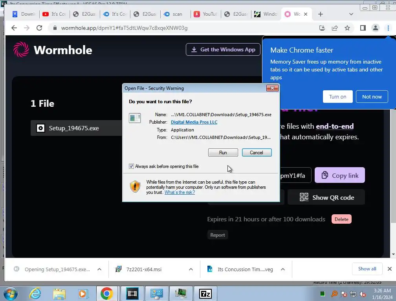This screenshot has height=301, width=396.
Task: Go back using the browser back arrow
Action: (14, 28)
